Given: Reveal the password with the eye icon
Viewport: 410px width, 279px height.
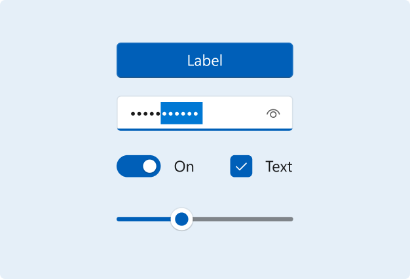Looking at the screenshot, I should click(273, 114).
